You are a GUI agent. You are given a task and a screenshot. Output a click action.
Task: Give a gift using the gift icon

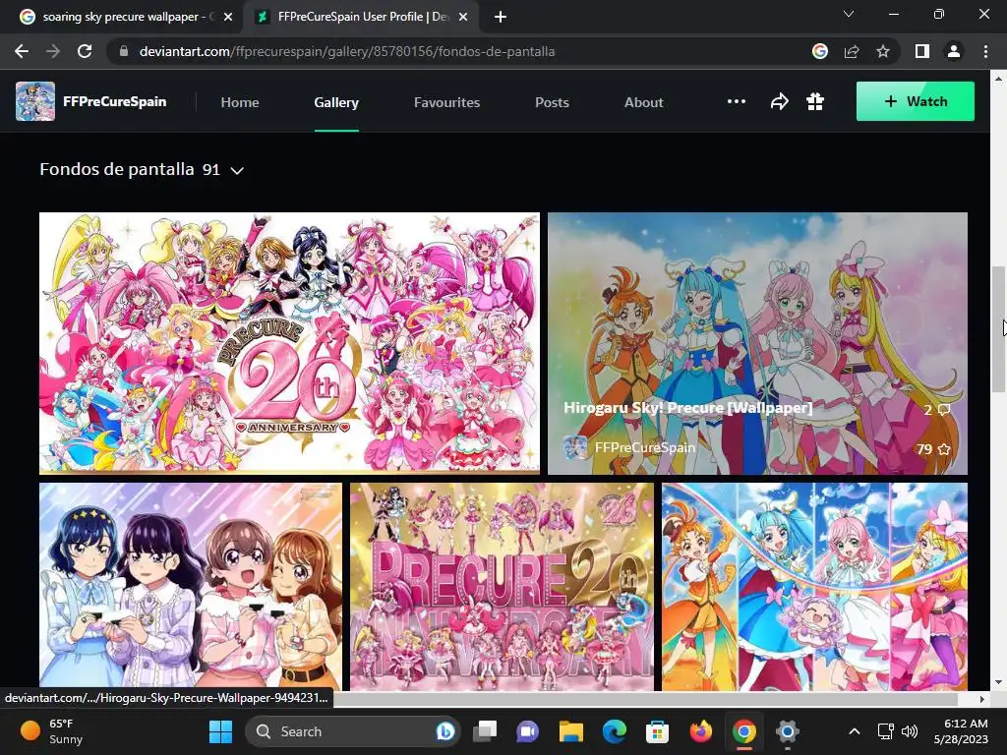(x=815, y=101)
